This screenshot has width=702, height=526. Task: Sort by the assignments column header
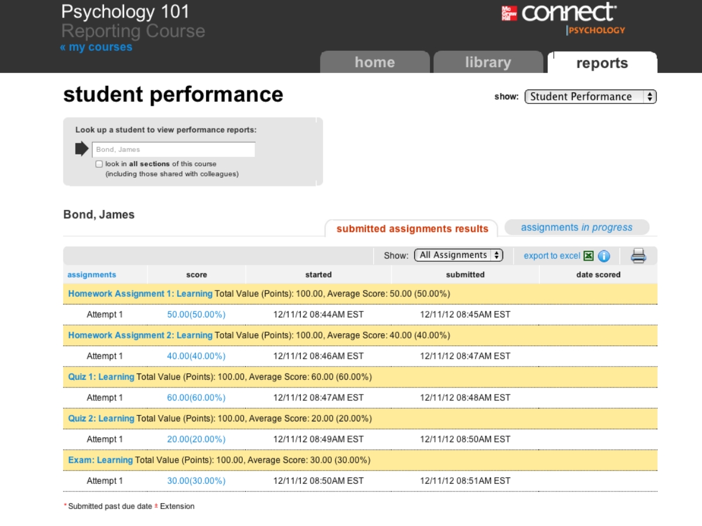(x=92, y=275)
